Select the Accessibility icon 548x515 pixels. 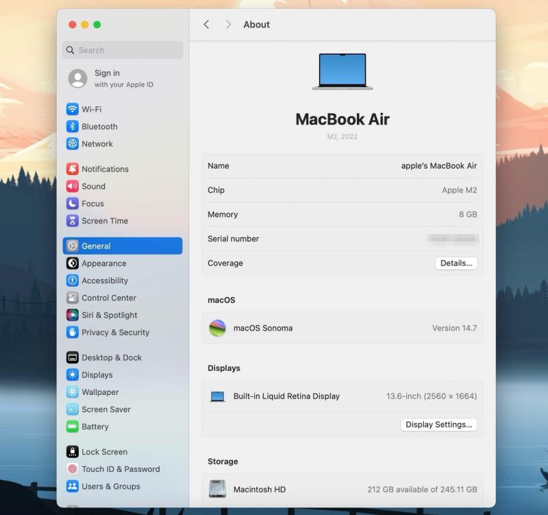73,280
